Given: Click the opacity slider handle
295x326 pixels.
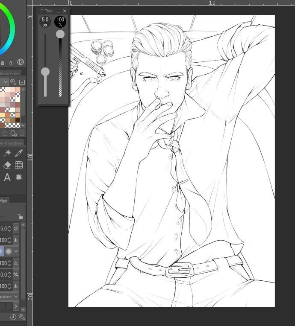Looking at the screenshot, I should pyautogui.click(x=60, y=34).
